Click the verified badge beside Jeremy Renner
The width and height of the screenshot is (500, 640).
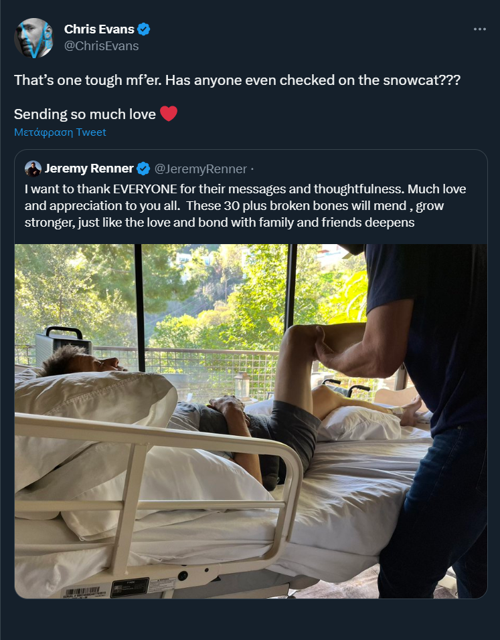(143, 169)
